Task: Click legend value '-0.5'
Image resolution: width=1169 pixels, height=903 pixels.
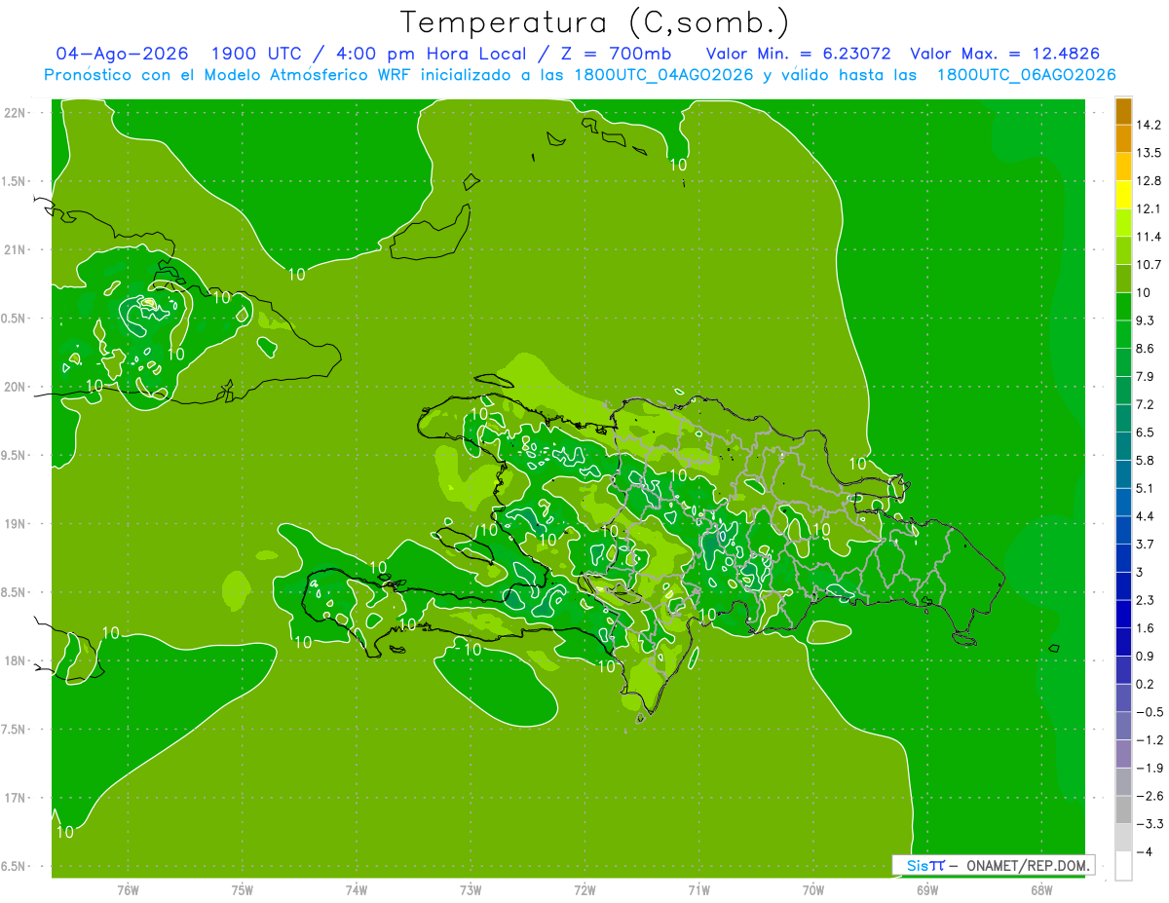Action: [x=1150, y=712]
